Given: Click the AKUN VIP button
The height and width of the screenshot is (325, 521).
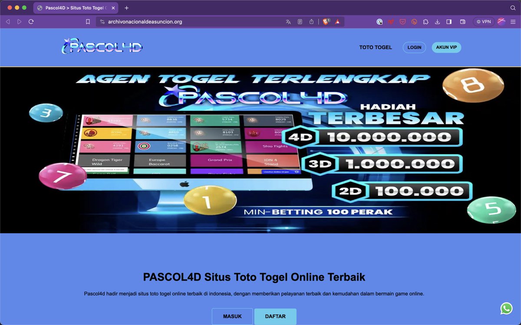Looking at the screenshot, I should pyautogui.click(x=446, y=47).
